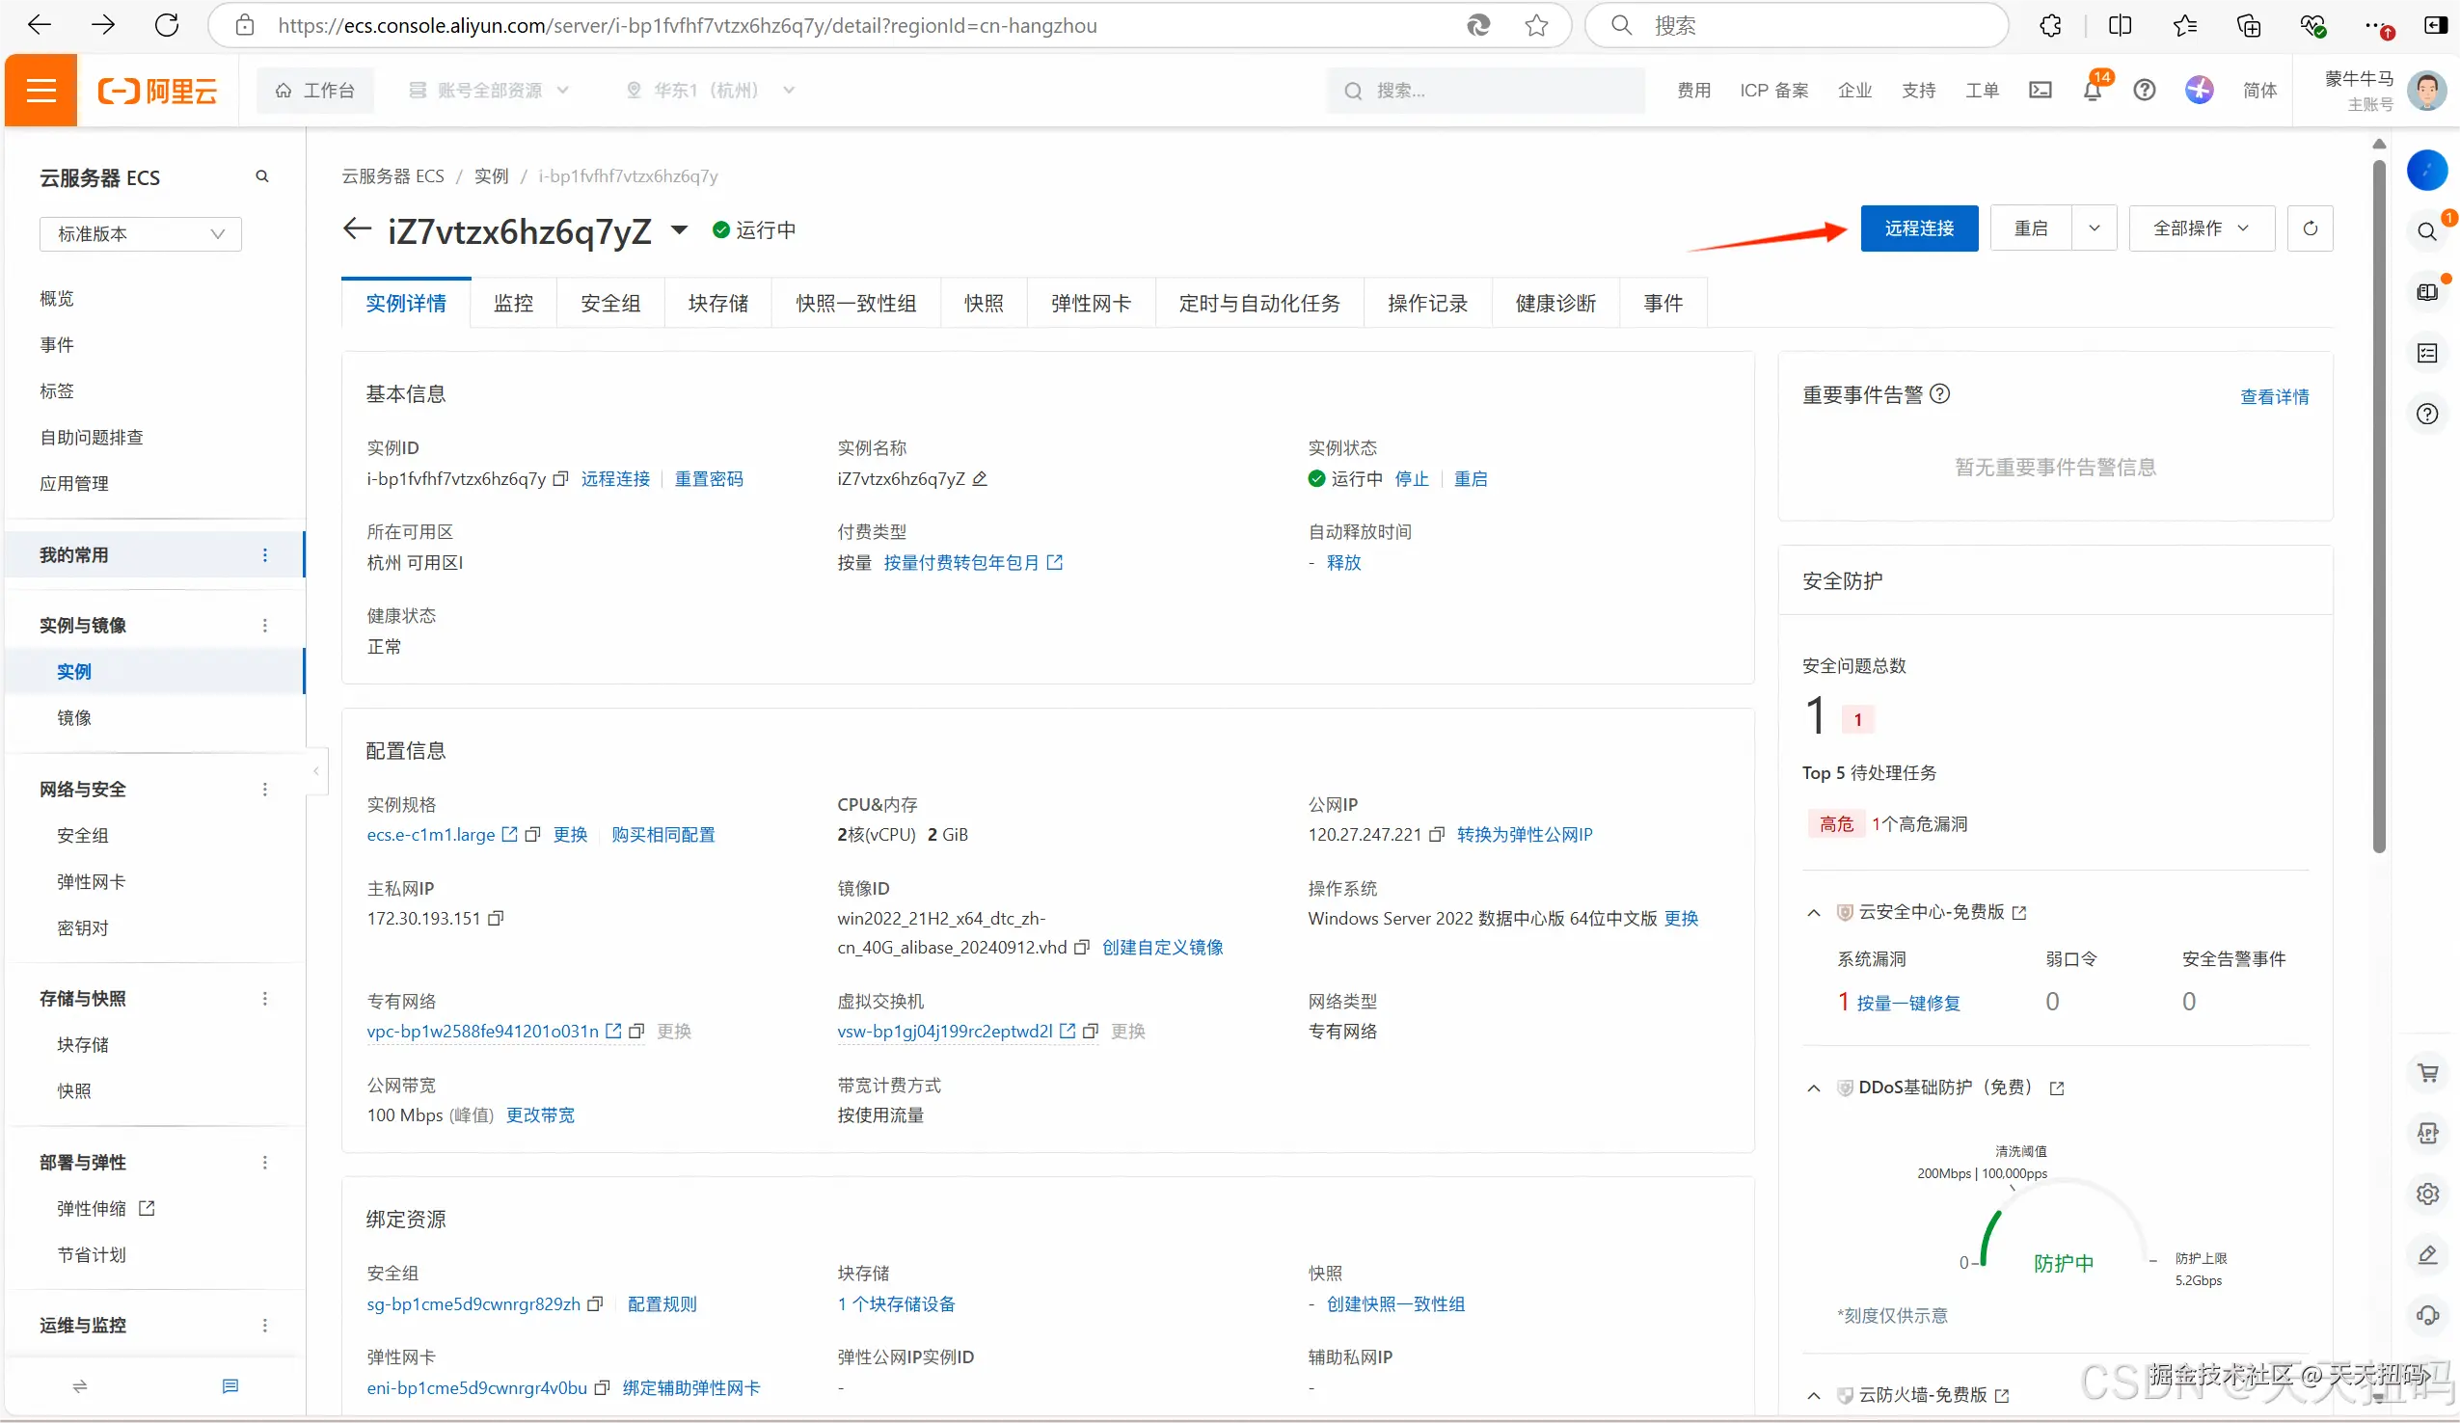Viewport: 2460px width, 1423px height.
Task: Click the help question mark in header
Action: coord(2144,91)
